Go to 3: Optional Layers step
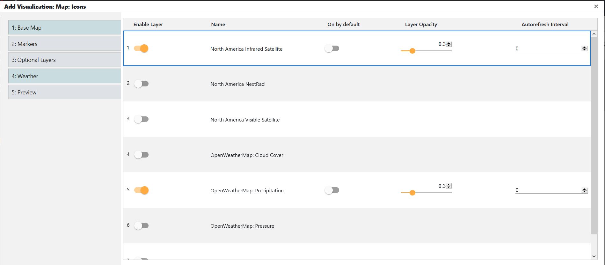Screen dimensions: 605x265 coord(64,60)
